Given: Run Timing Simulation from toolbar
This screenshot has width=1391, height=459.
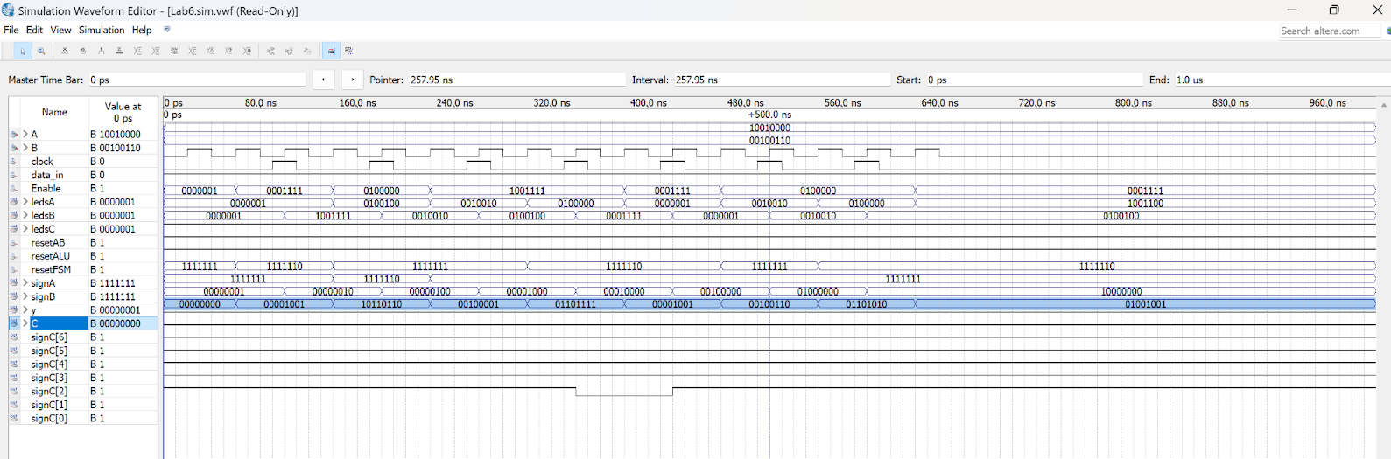Looking at the screenshot, I should pyautogui.click(x=289, y=51).
